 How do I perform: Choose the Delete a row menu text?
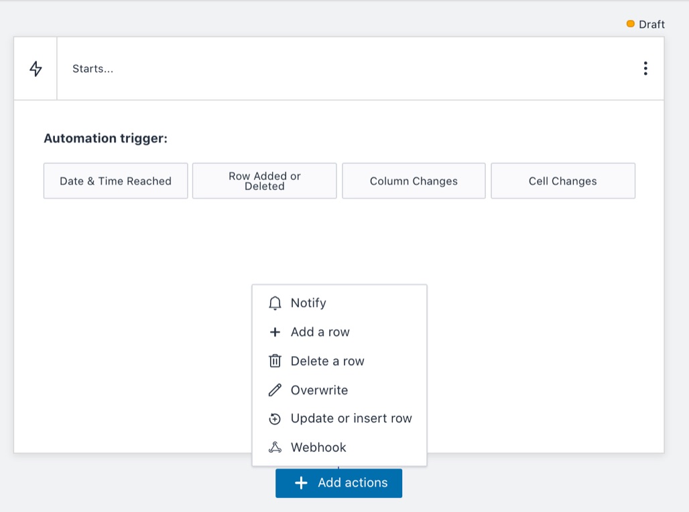click(327, 361)
